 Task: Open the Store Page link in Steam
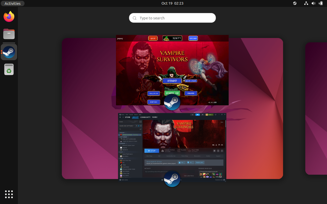(x=149, y=156)
